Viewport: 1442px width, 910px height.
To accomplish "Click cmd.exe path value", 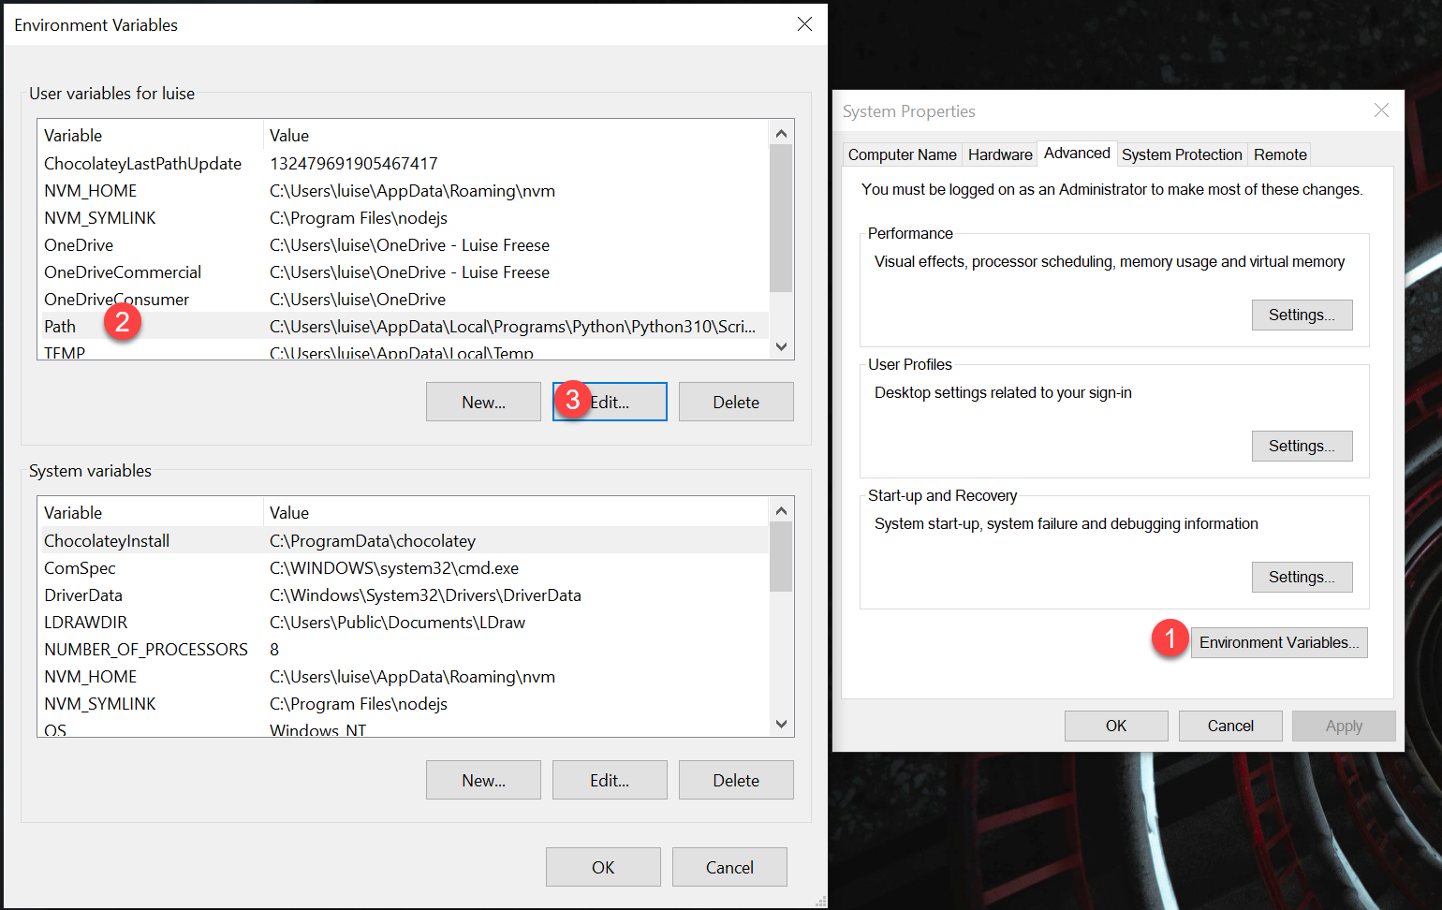I will coord(394,567).
